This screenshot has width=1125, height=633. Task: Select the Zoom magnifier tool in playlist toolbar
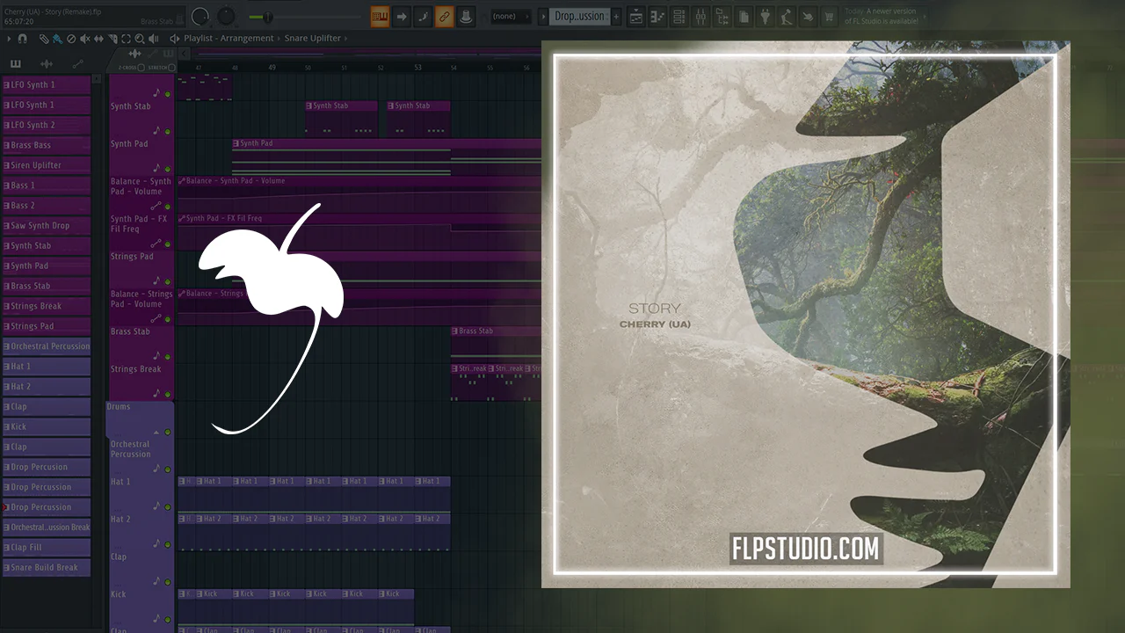pyautogui.click(x=140, y=39)
